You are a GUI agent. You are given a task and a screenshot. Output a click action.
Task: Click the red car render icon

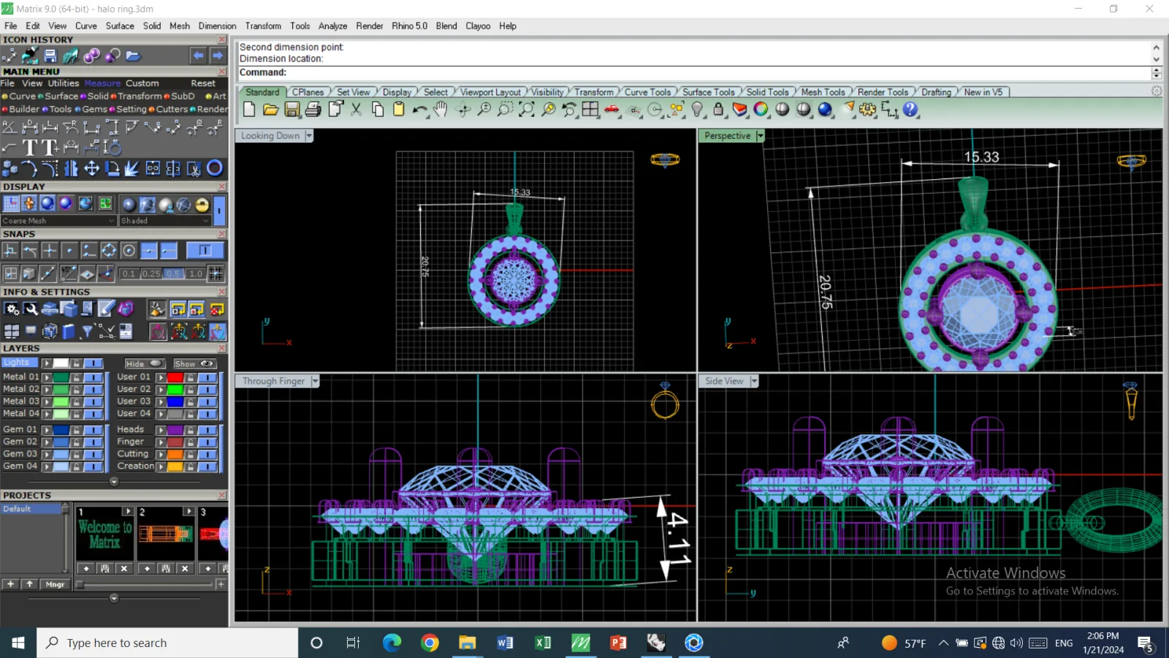[x=612, y=110]
